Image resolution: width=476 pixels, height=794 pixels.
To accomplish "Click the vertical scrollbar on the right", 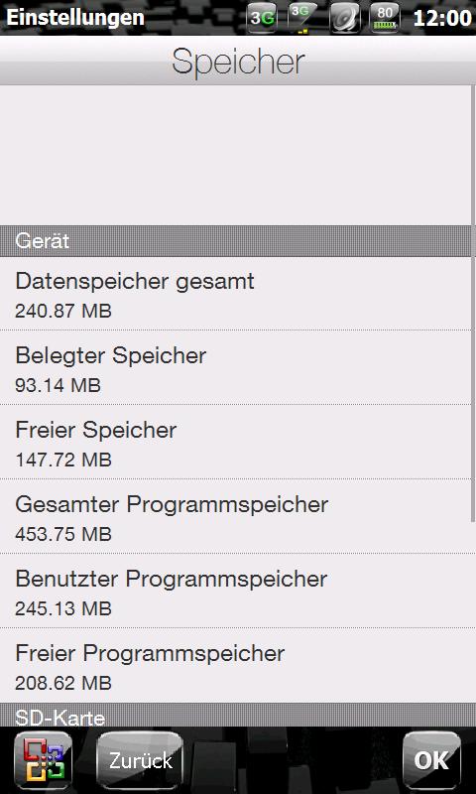I will click(x=473, y=304).
